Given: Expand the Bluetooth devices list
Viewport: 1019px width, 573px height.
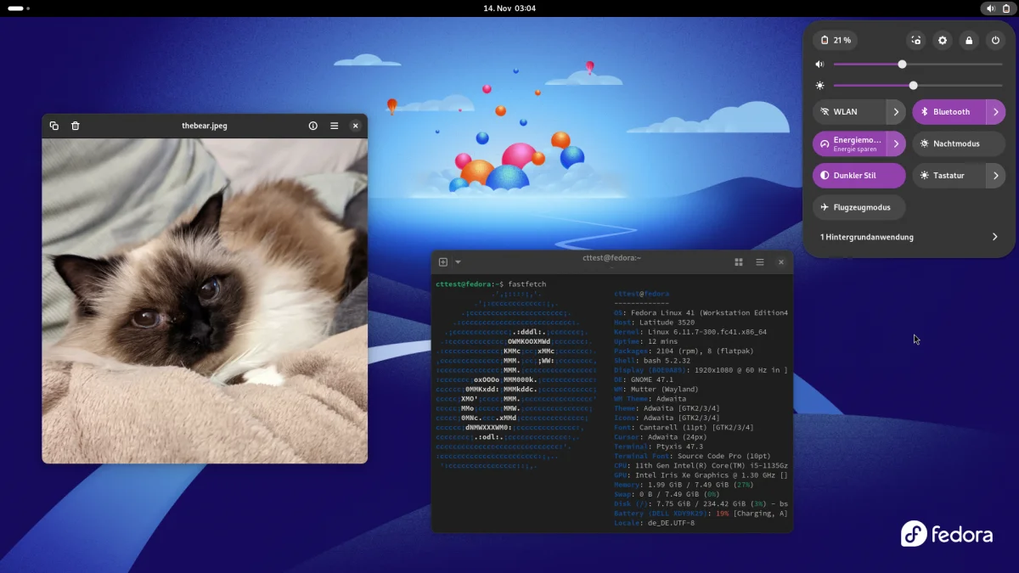Looking at the screenshot, I should [996, 112].
